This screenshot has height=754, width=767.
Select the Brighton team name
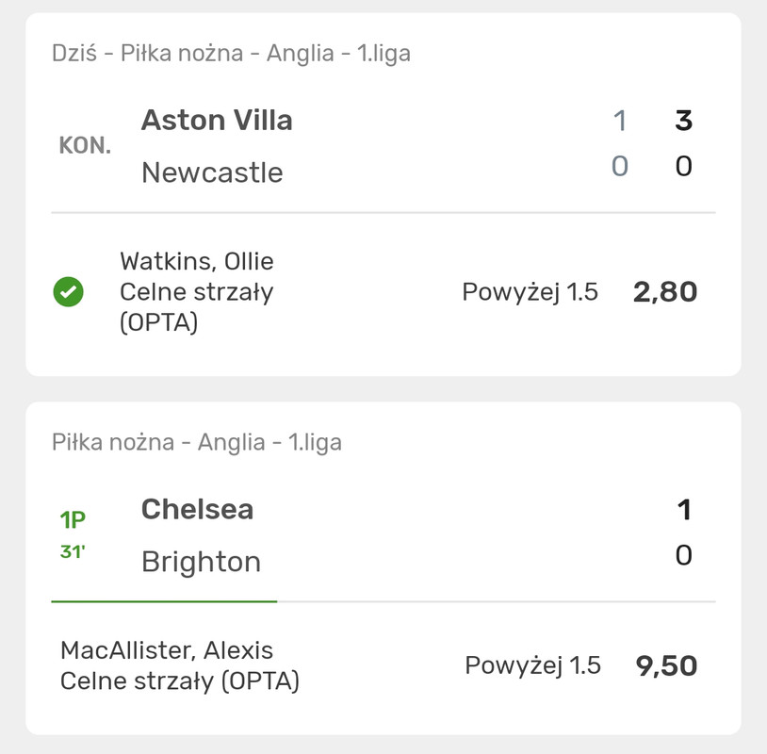pyautogui.click(x=201, y=562)
